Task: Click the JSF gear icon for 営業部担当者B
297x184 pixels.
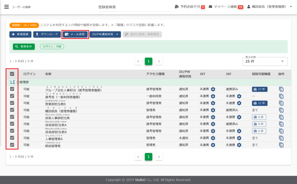Action: tap(239, 103)
